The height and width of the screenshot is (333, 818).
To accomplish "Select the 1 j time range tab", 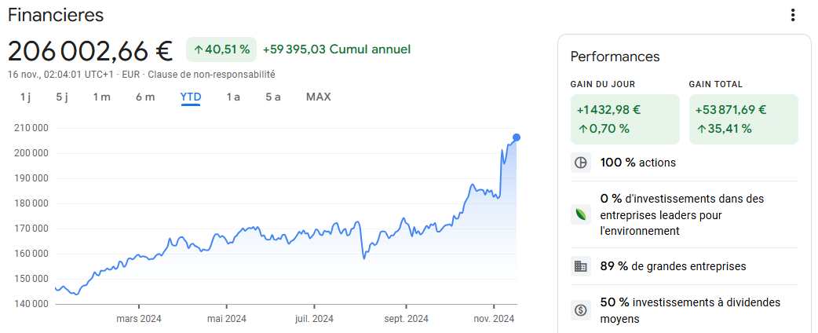I will tap(26, 97).
